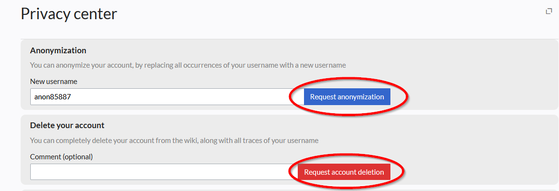
Task: Click the Delete your account heading
Action: click(67, 125)
